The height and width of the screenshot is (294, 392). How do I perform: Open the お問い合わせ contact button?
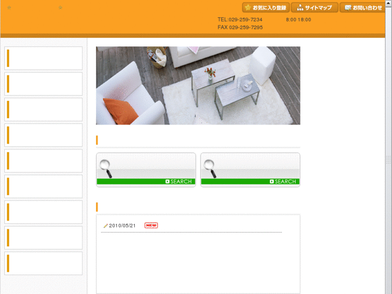point(363,8)
